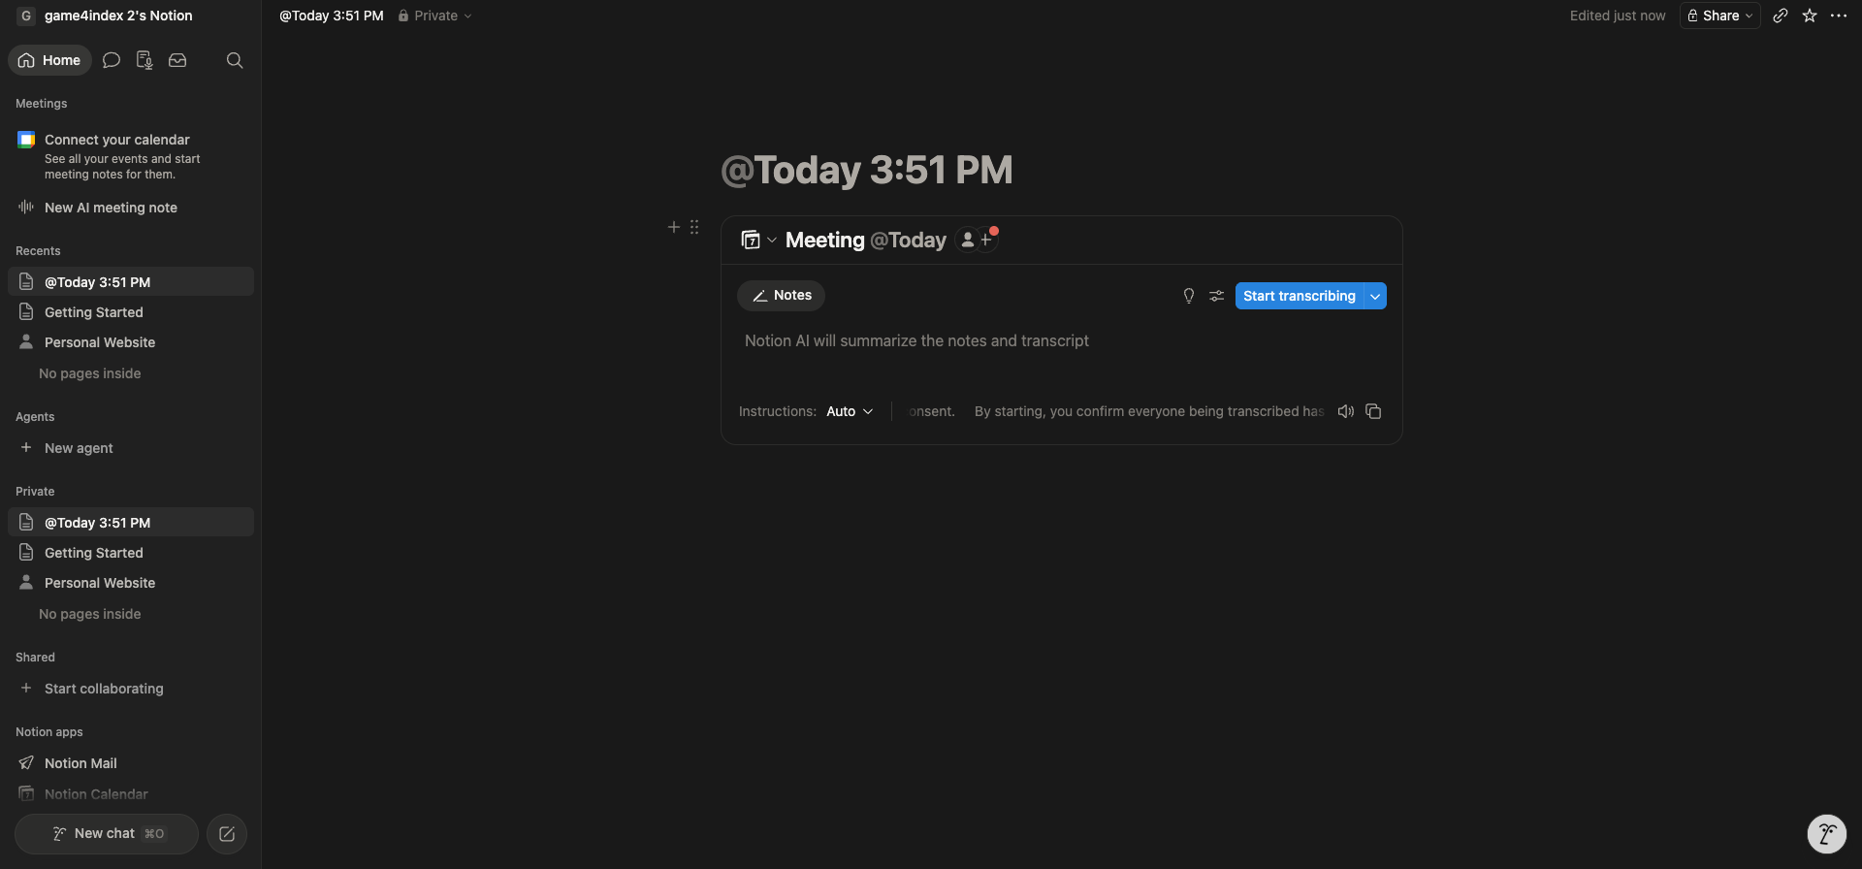Copy page link icon in top bar
The width and height of the screenshot is (1862, 869).
1781,16
